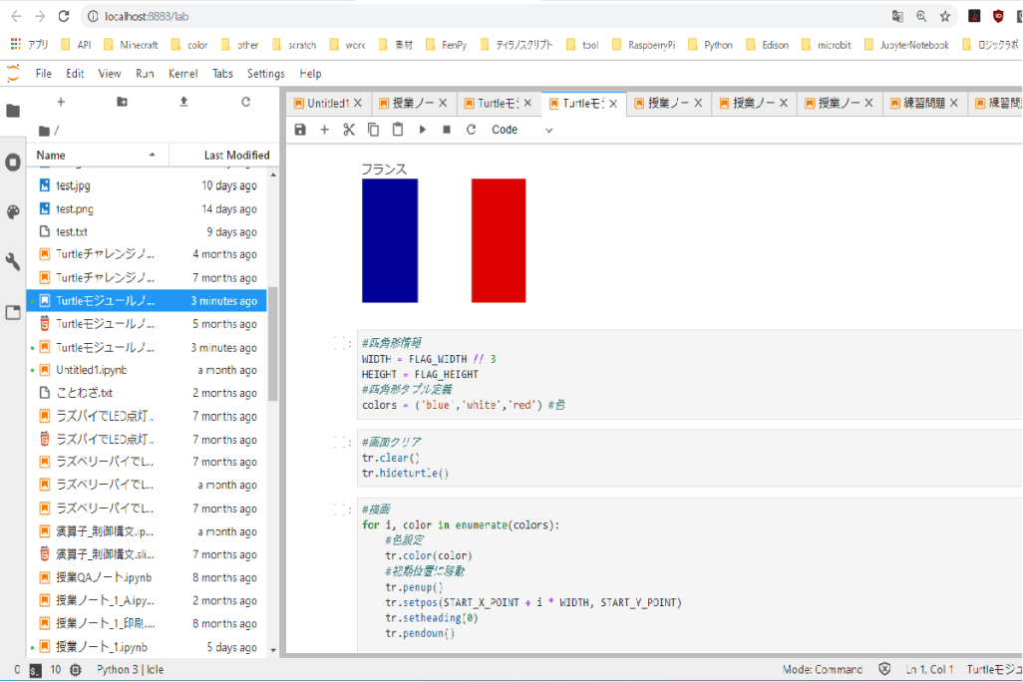Image resolution: width=1023 pixels, height=682 pixels.
Task: Click Python 3 | Idle kernel status
Action: point(130,670)
